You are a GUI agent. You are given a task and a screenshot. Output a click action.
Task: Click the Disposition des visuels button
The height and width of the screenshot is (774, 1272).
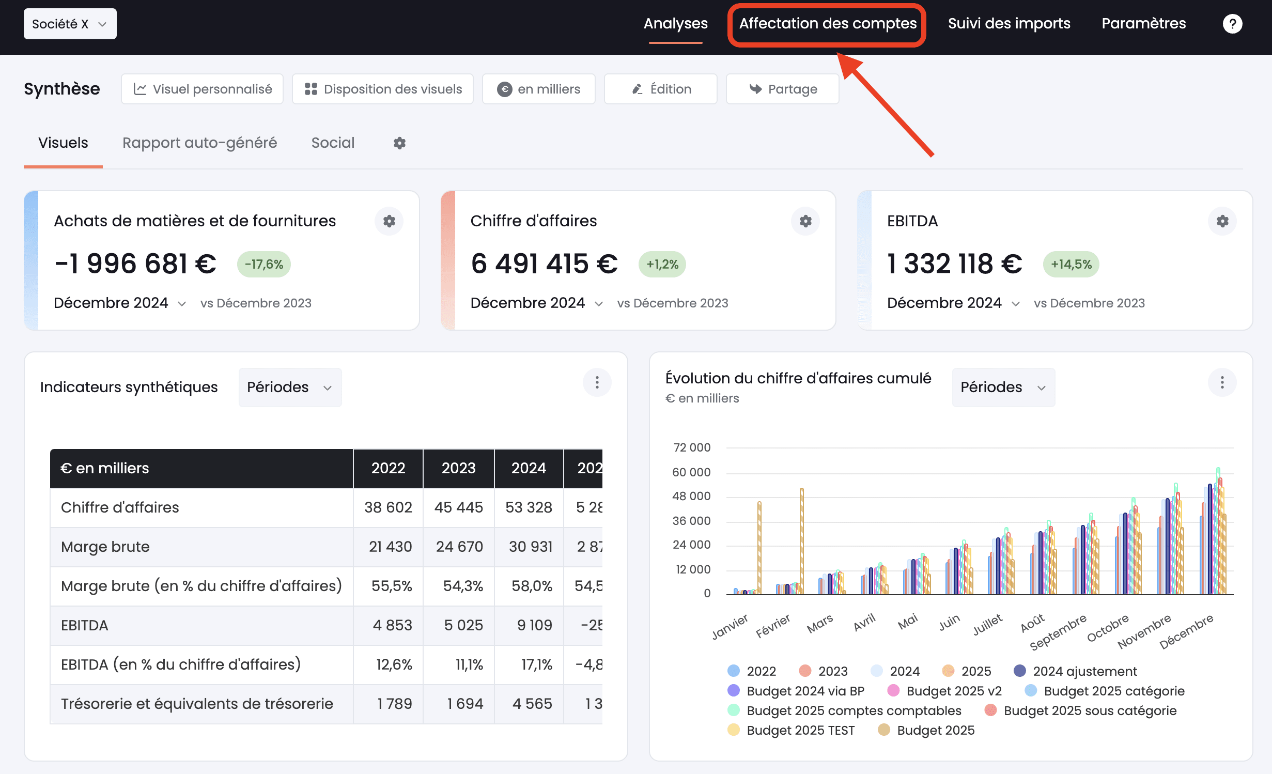[383, 89]
